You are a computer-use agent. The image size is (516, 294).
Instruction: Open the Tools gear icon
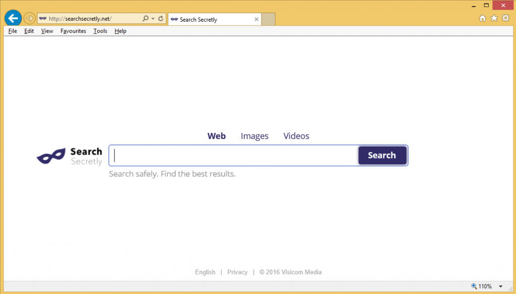pos(505,19)
